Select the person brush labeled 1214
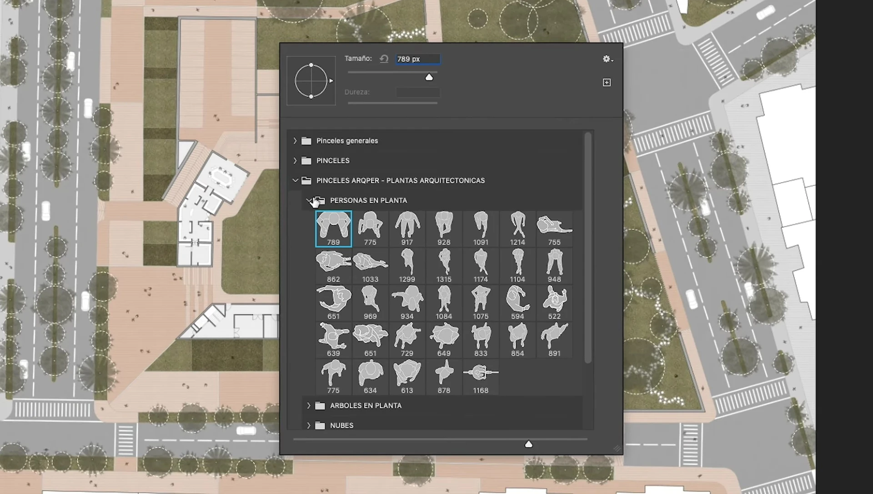Screen dimensions: 873x494 pos(517,229)
